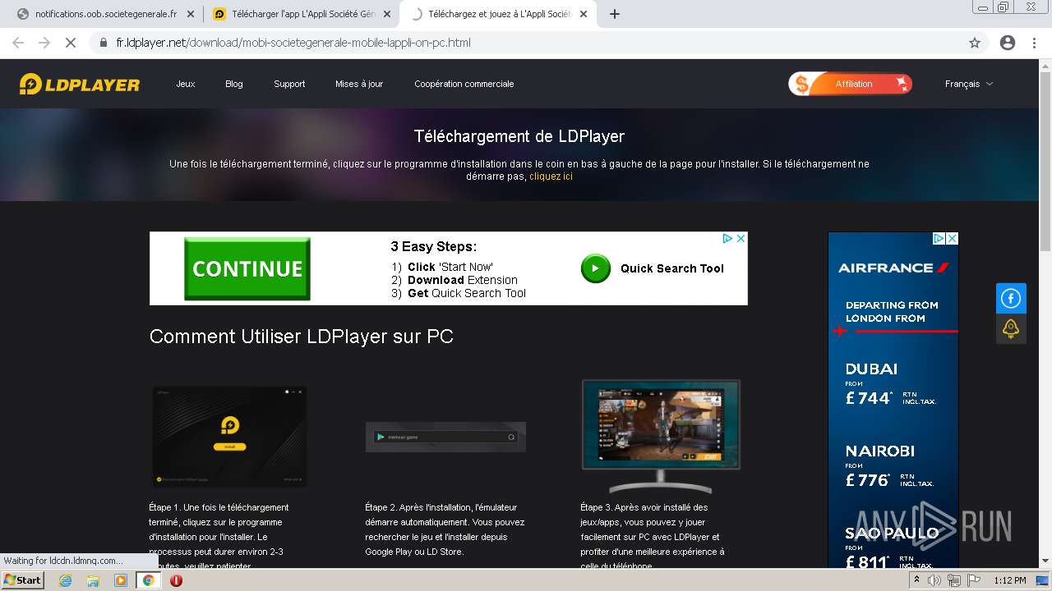
Task: Click the São Paulo £811 fare
Action: coord(892,548)
